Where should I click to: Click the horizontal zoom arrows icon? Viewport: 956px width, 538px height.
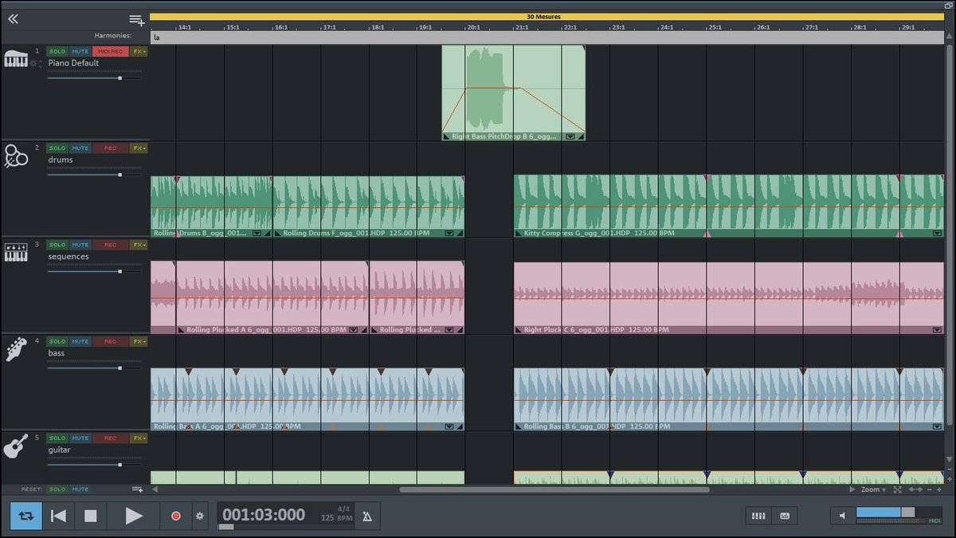tap(916, 489)
